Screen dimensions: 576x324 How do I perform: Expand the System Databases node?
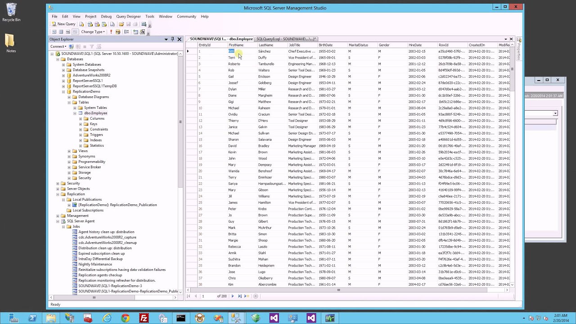point(63,65)
